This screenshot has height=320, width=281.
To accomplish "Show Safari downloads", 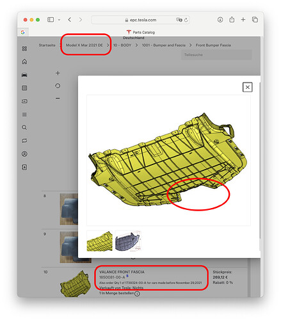I will tap(220, 20).
